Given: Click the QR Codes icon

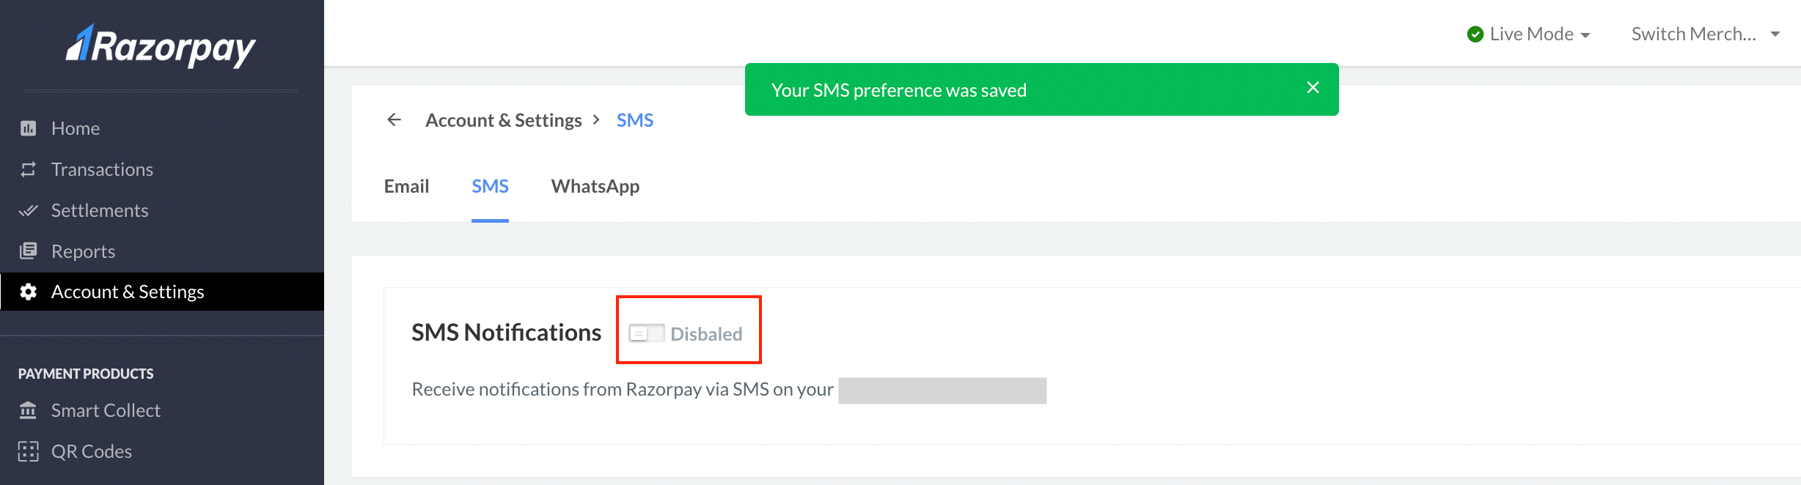Looking at the screenshot, I should [29, 451].
